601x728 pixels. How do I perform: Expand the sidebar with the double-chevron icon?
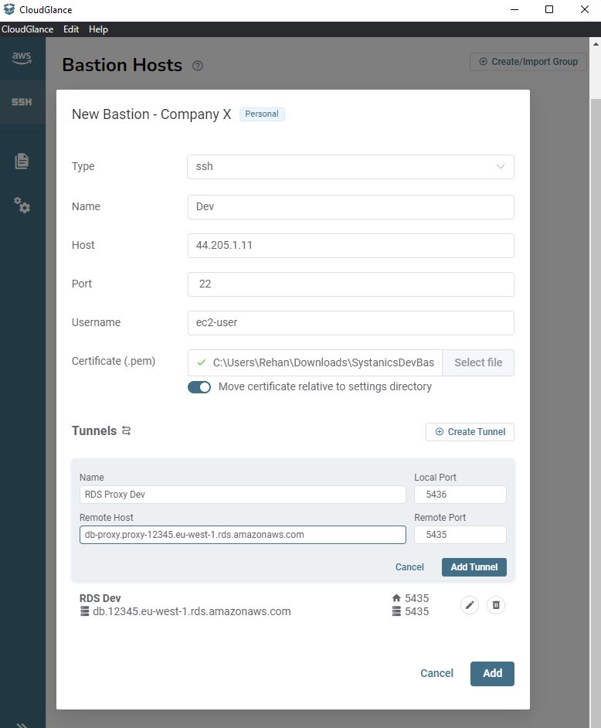pyautogui.click(x=22, y=725)
